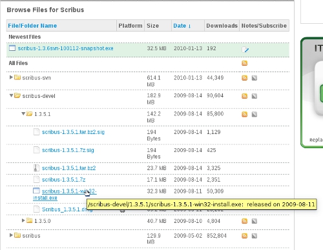The height and width of the screenshot is (250, 323).
Task: Click exe icon beside scribus-1.3.5.1-win32-install.exe
Action: click(x=36, y=191)
